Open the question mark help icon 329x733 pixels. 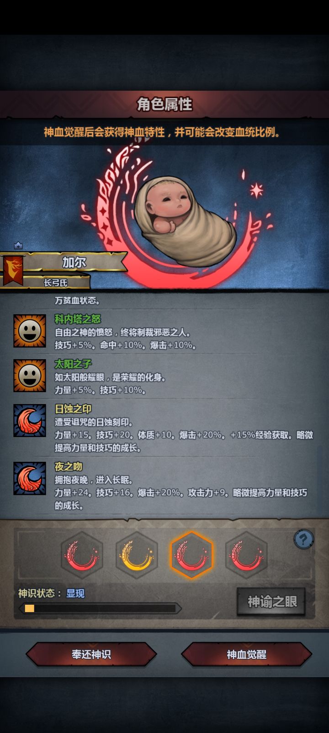pos(303,539)
